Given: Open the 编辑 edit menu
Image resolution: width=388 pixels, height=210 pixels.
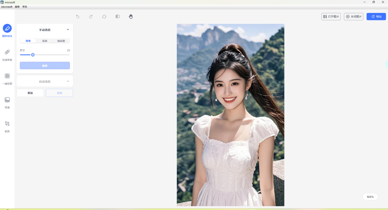Looking at the screenshot, I should coord(17,7).
